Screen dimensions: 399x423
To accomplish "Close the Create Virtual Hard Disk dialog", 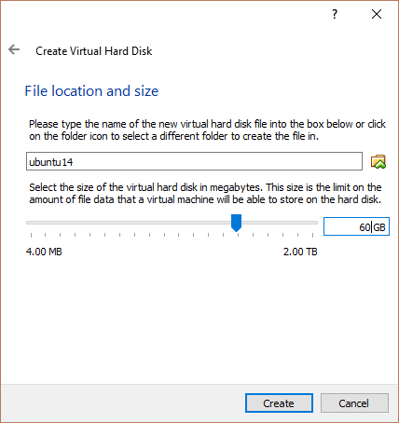I will (377, 14).
